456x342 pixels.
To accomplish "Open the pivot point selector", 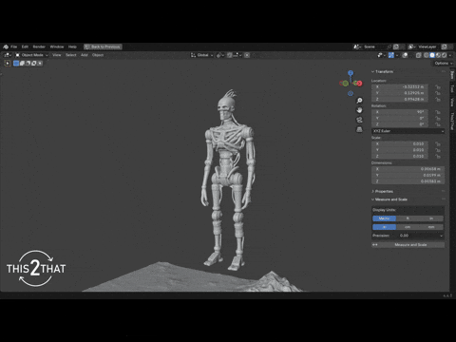I will 220,55.
